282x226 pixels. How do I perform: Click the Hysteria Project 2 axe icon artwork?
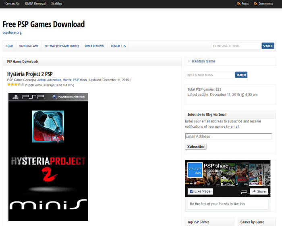coord(48,126)
